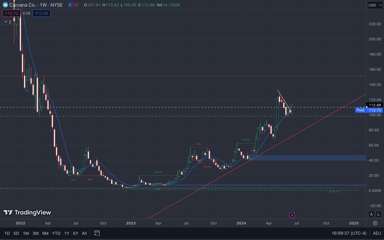This screenshot has width=384, height=240.
Task: Select the 1Y date range
Action: [67, 233]
